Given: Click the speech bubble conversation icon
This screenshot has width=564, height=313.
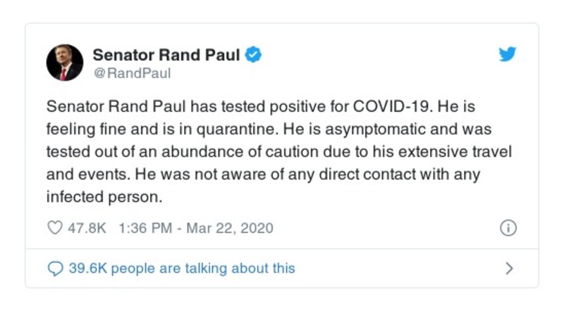Looking at the screenshot, I should tap(54, 268).
